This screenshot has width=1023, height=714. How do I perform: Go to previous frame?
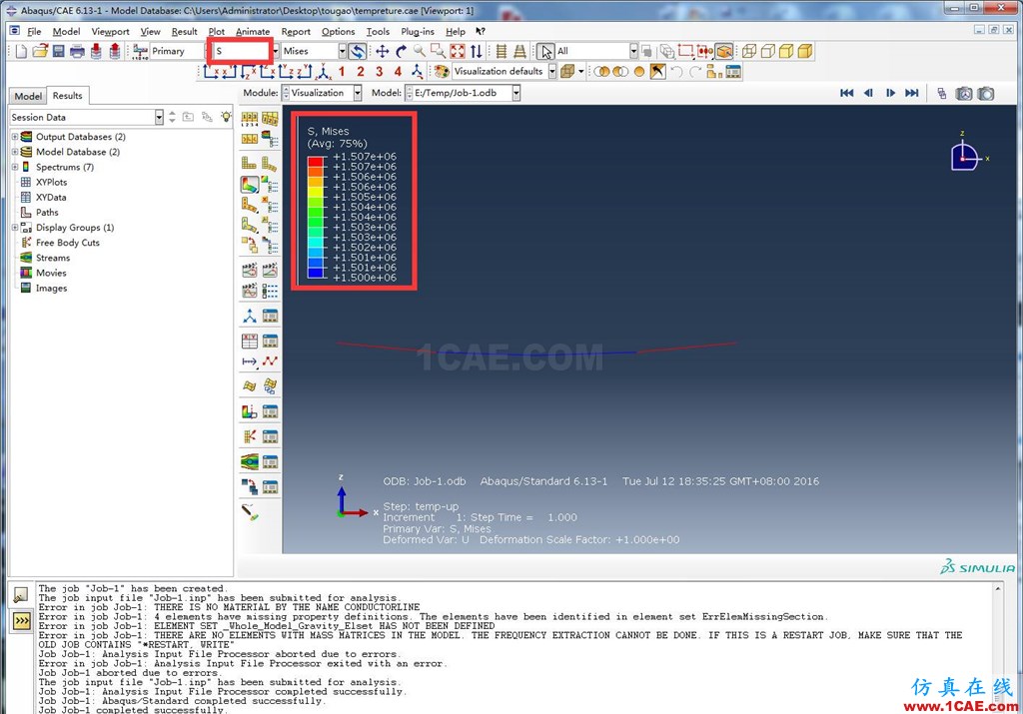[x=868, y=93]
